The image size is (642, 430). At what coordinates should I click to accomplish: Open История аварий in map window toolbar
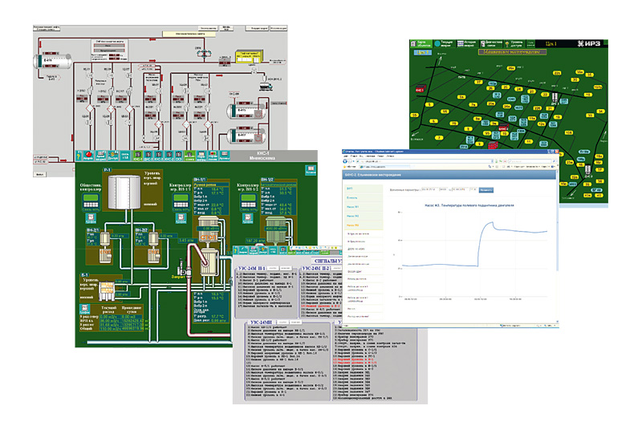(x=467, y=43)
